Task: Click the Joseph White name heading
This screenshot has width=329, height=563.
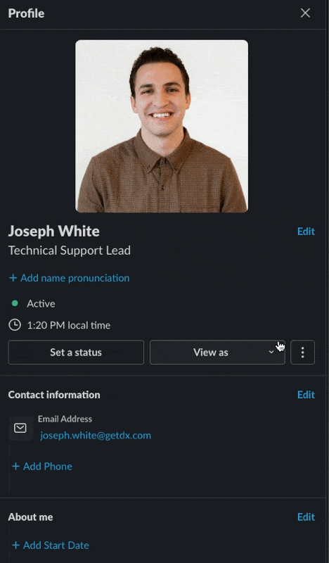Action: pos(54,232)
